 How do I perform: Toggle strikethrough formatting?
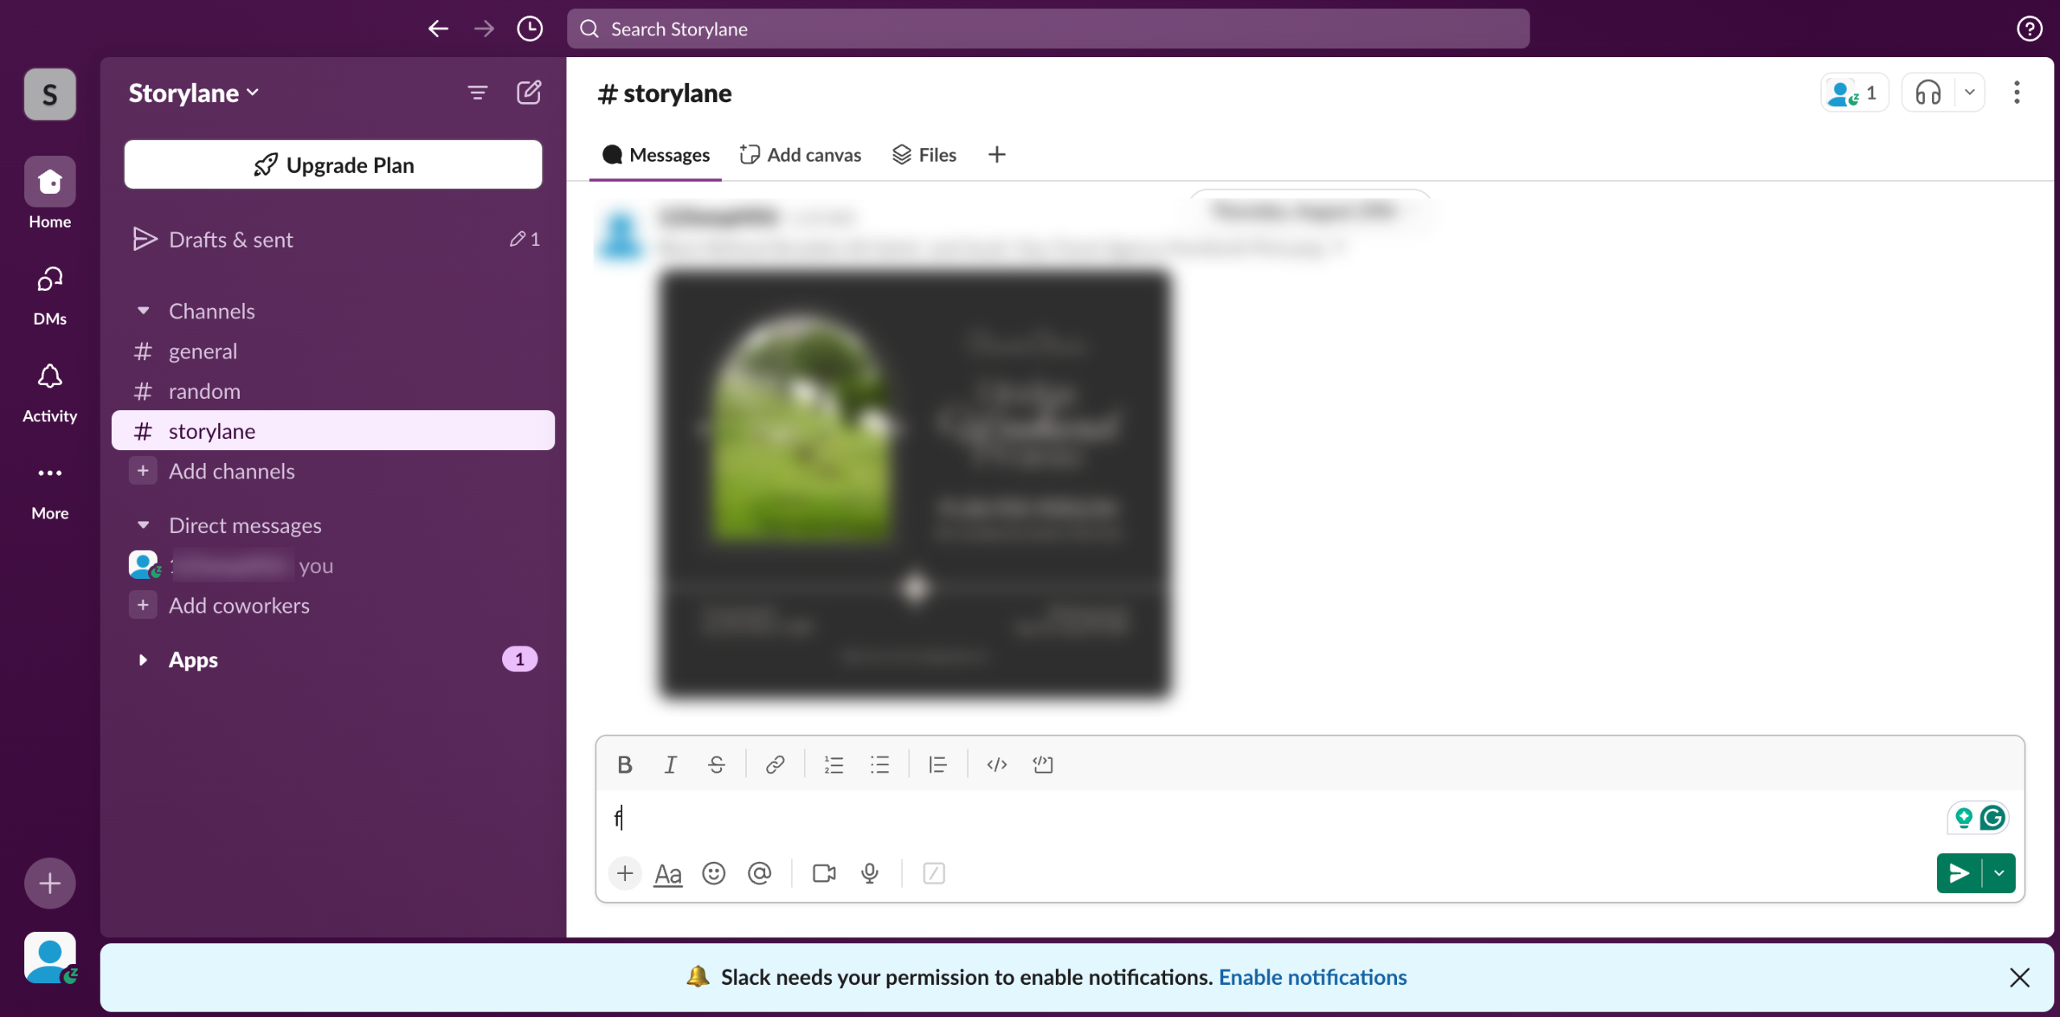coord(716,765)
